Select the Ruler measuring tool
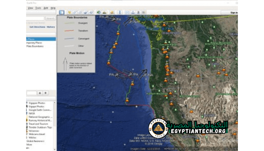Image resolution: width=264 pixels, height=151 pixels. (x=120, y=12)
